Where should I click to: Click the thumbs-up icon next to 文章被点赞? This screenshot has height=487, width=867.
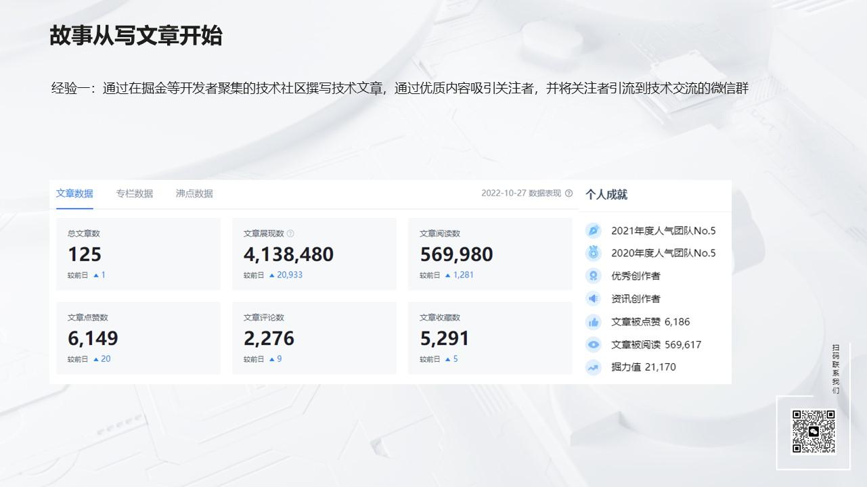[x=594, y=321]
